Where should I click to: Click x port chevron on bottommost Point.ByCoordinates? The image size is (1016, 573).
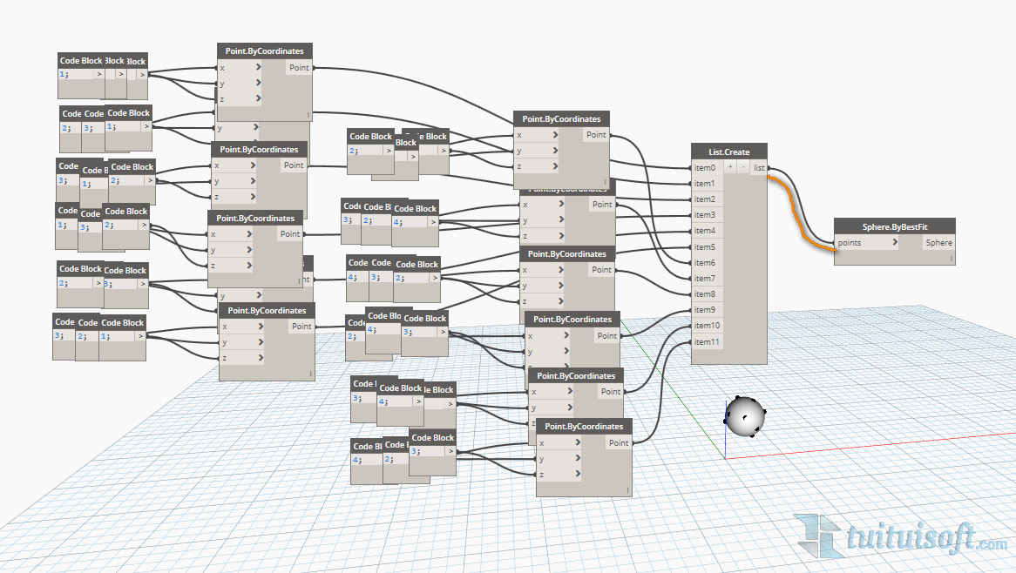click(x=576, y=442)
